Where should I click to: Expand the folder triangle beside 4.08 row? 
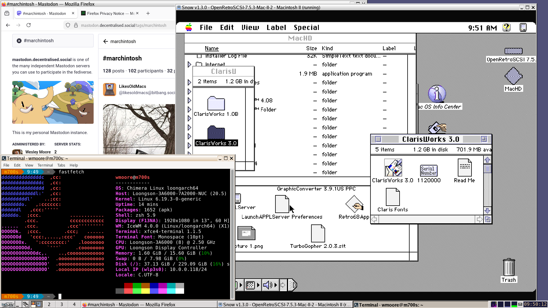coord(189,100)
